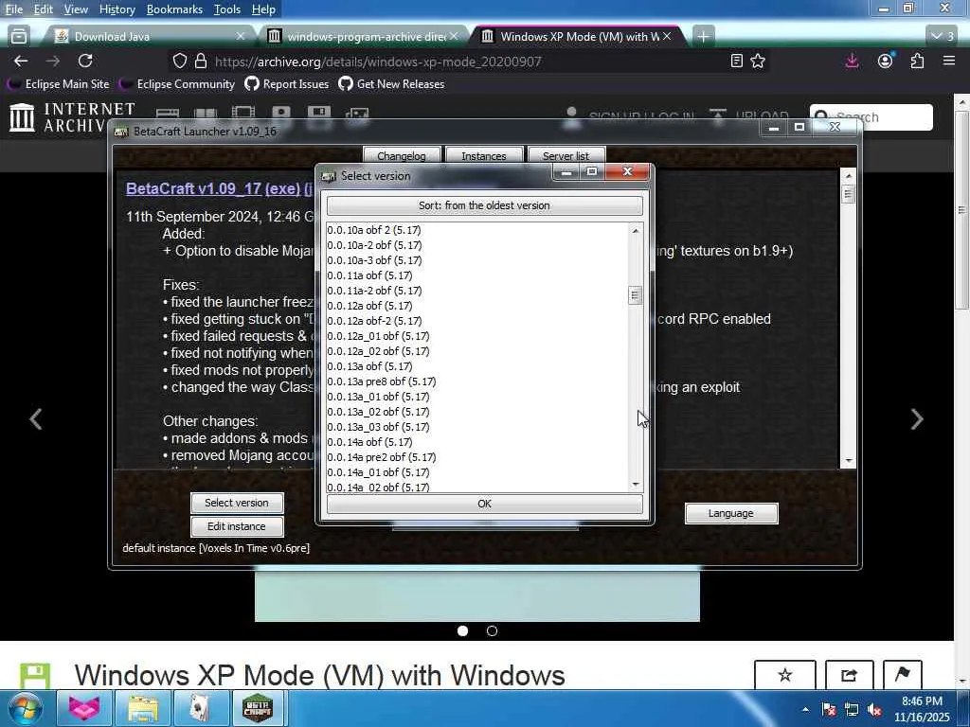Open the playing-cards app on the taskbar

click(200, 708)
